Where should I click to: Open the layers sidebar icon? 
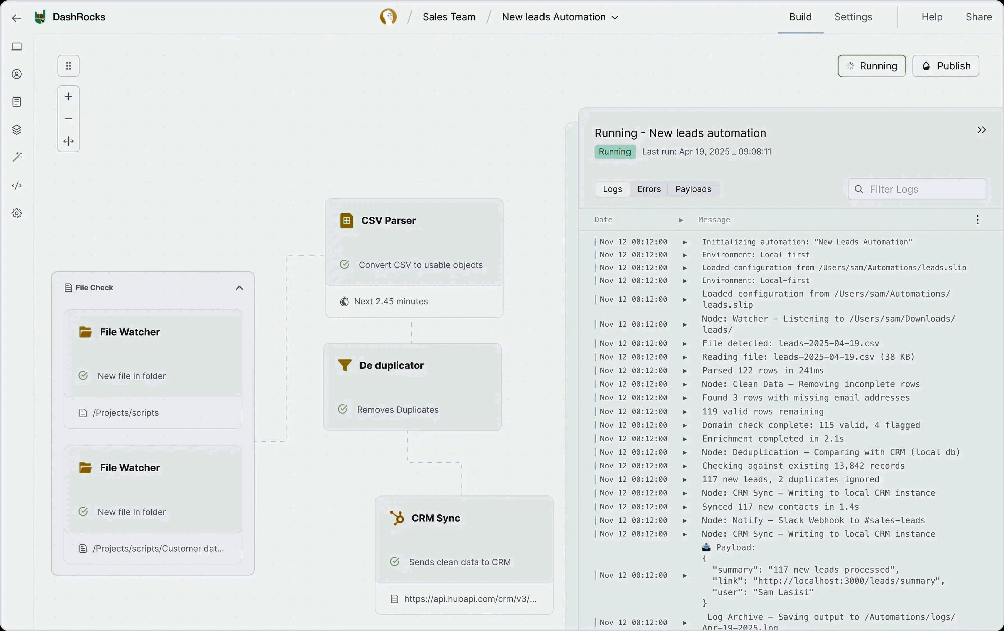[17, 129]
